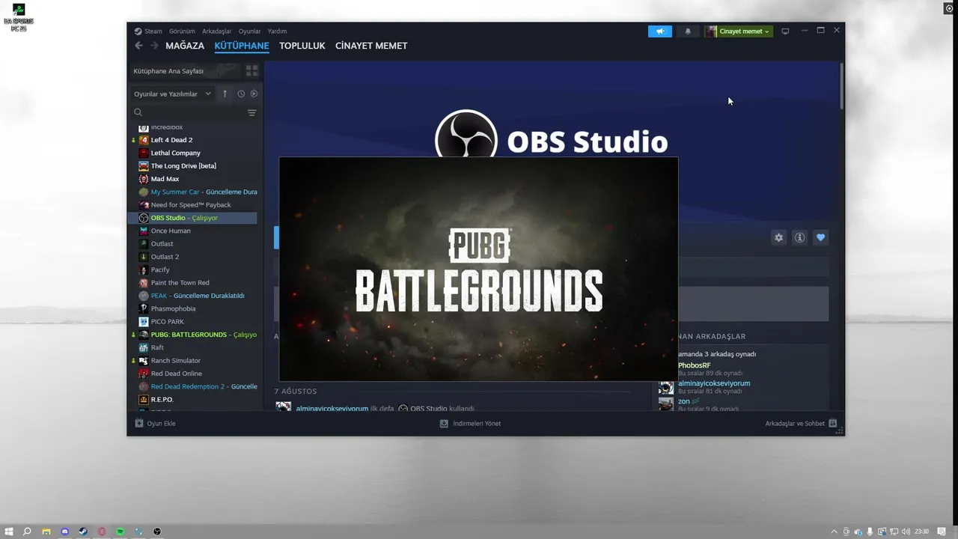
Task: Open Kütüphane Ana Sayfası
Action: coord(186,70)
